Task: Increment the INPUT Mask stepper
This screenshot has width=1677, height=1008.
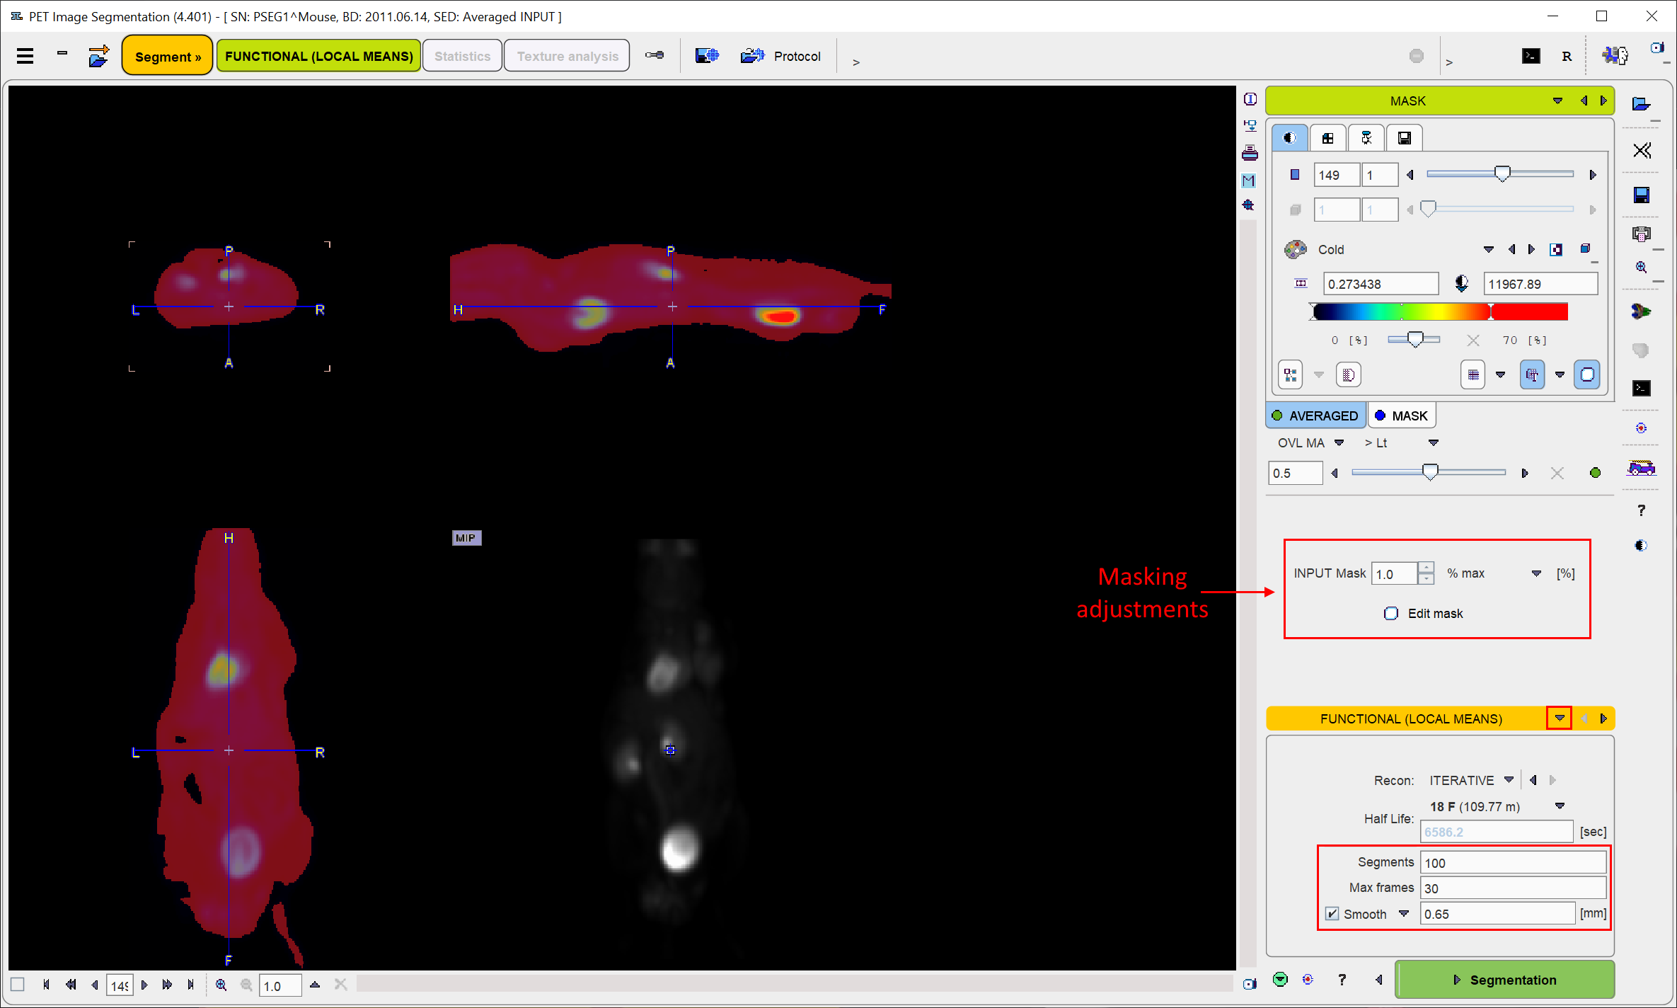Action: coord(1426,568)
